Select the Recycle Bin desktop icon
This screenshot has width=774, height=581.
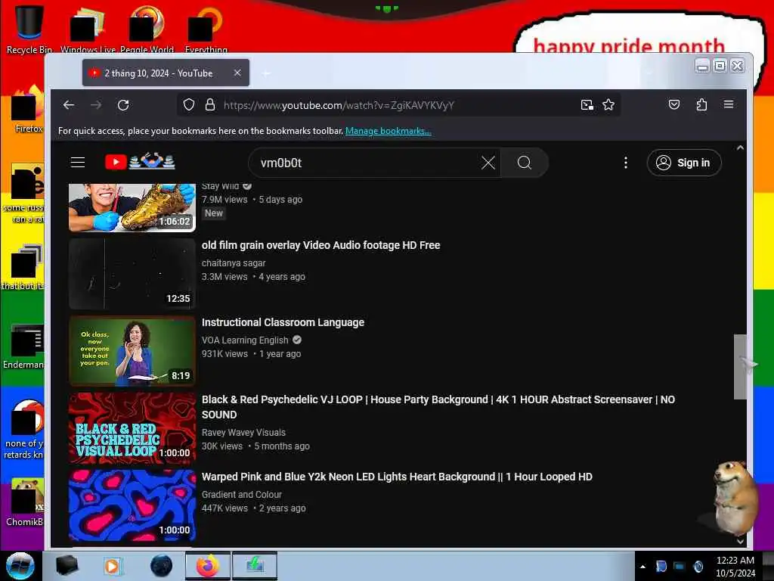pos(29,29)
